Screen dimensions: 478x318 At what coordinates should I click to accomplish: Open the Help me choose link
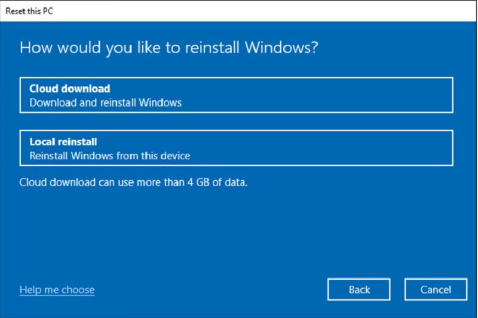pos(57,290)
